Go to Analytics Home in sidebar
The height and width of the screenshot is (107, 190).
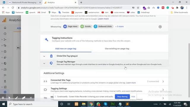5,28
